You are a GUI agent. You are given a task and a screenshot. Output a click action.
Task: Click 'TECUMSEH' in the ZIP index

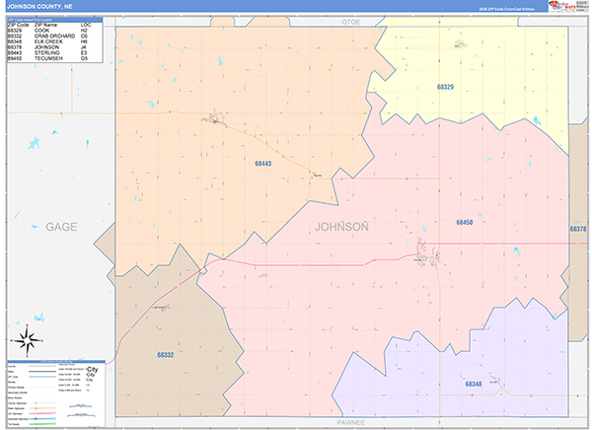tap(48, 59)
